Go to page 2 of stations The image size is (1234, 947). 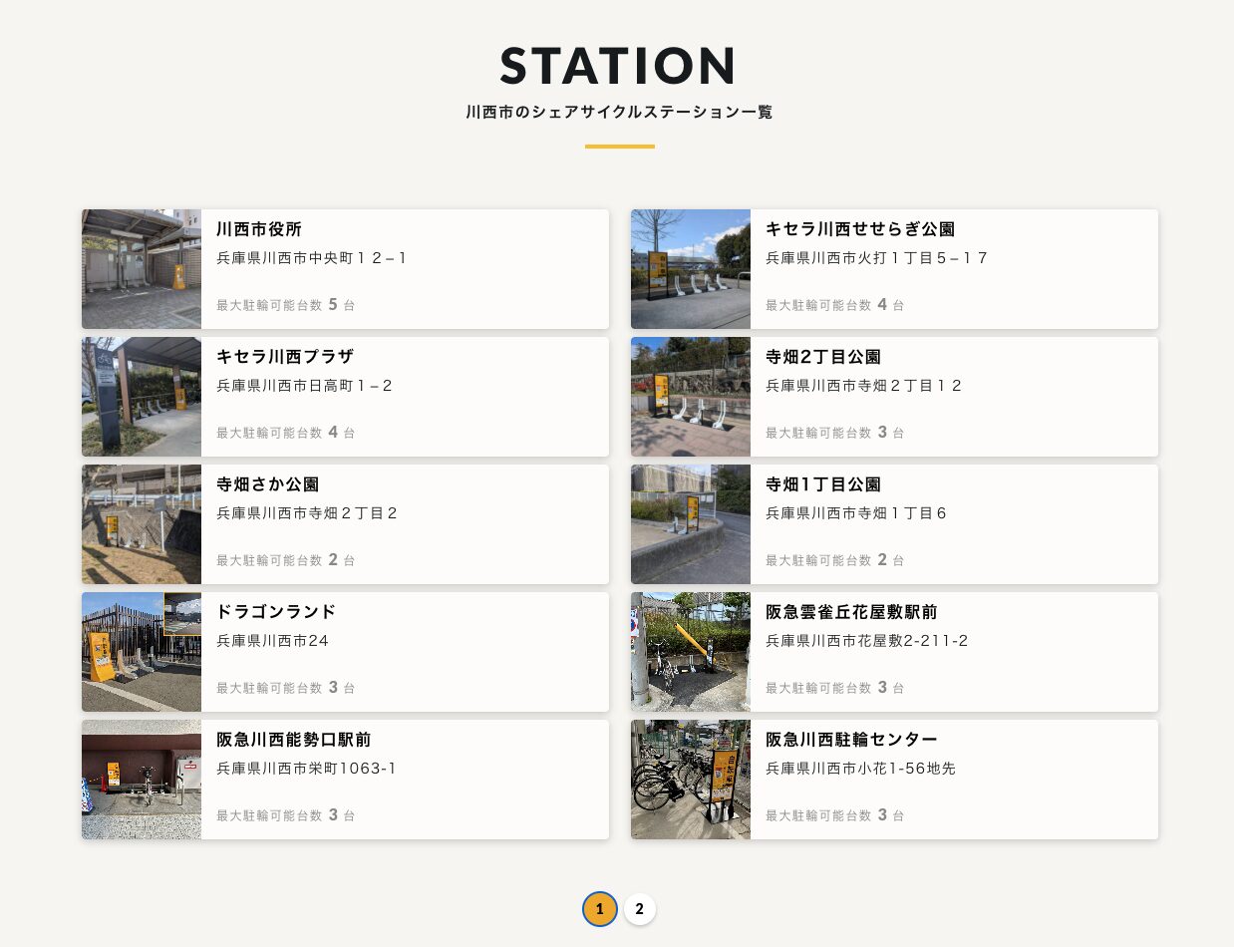pos(640,909)
